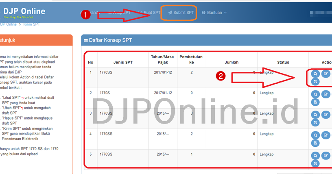Click the Jumlah column header
Viewport: 332px width, 174px height.
coord(232,62)
